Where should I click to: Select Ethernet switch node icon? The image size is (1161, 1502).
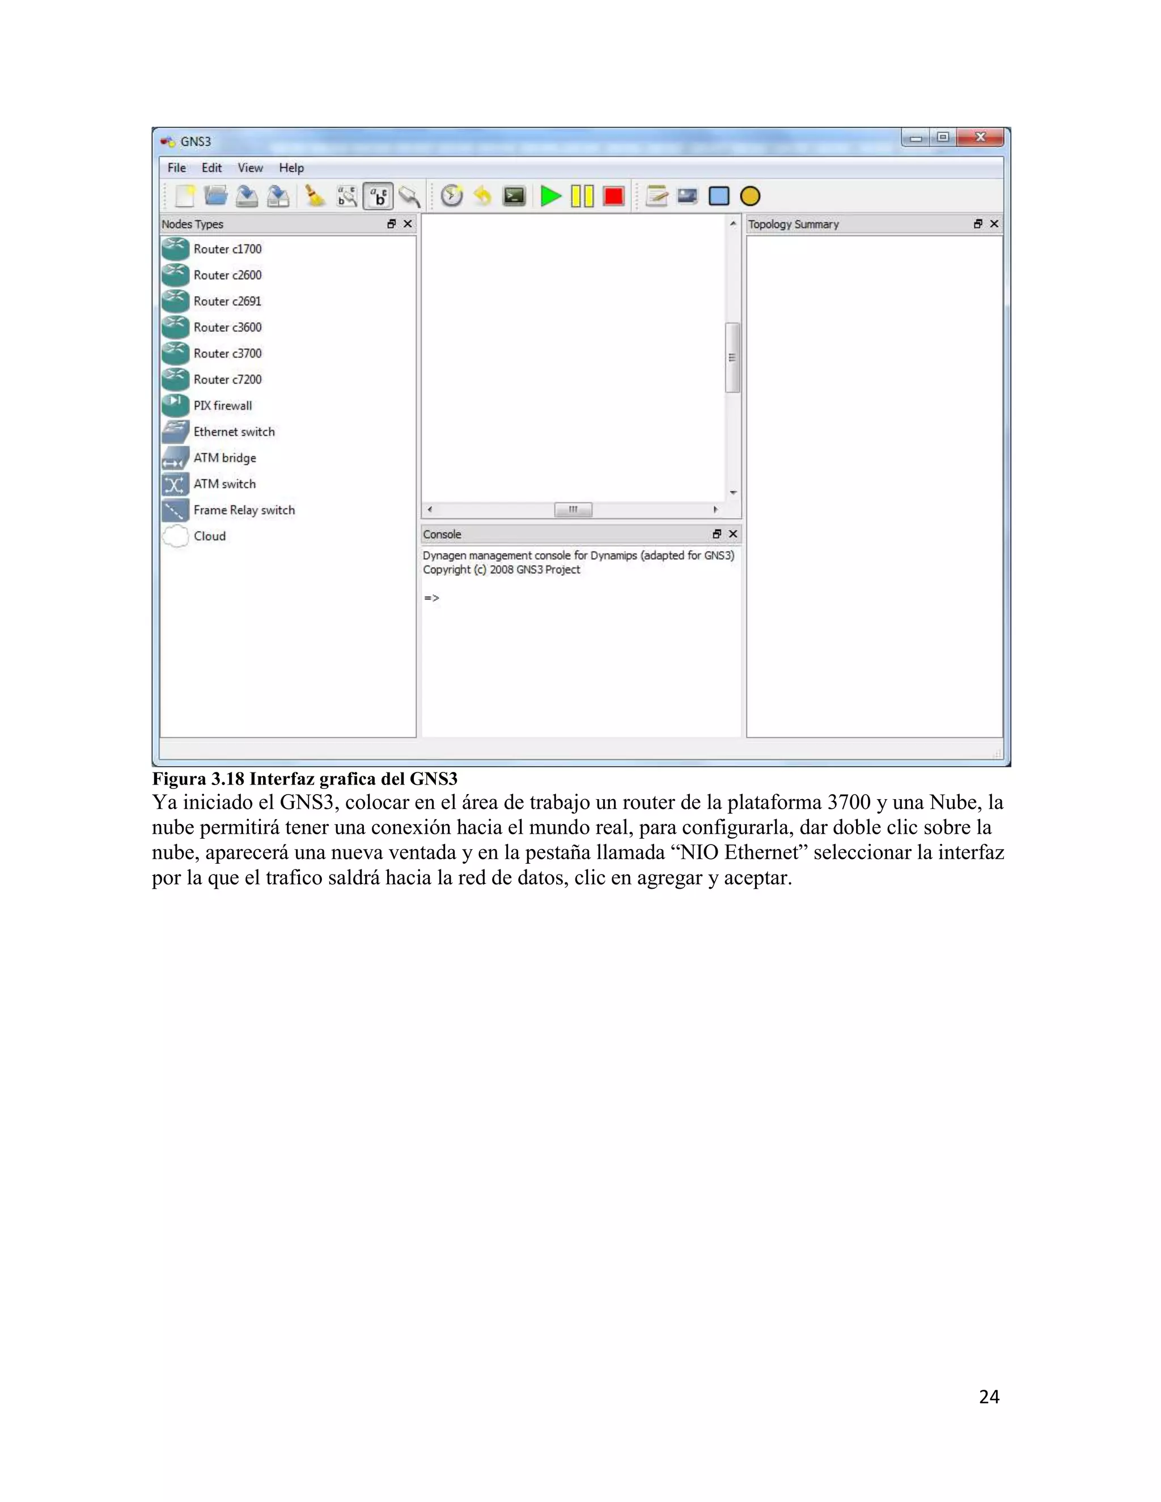(x=175, y=432)
